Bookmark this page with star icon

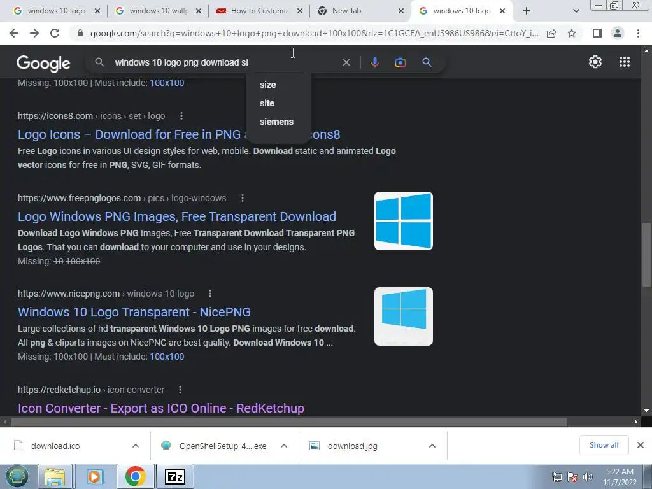tap(572, 33)
